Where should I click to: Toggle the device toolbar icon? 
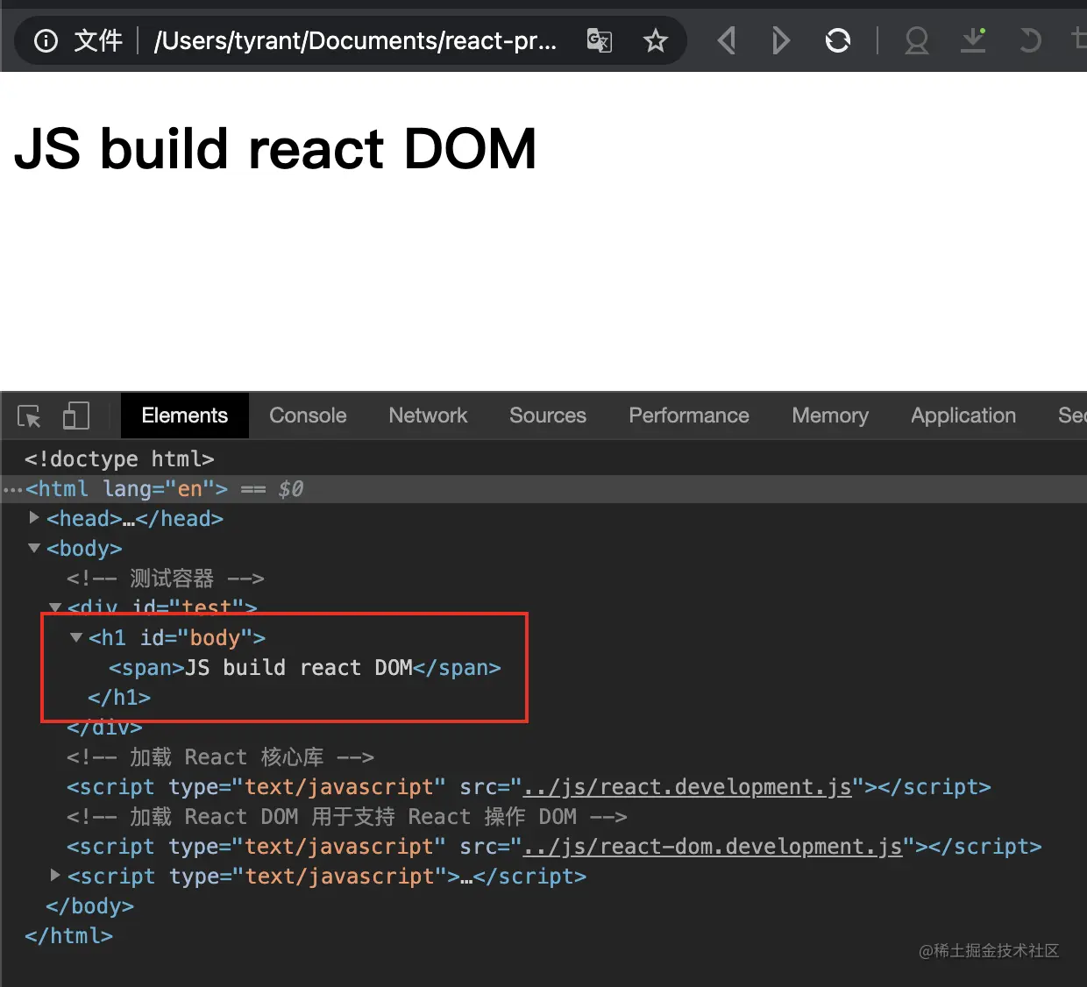76,415
